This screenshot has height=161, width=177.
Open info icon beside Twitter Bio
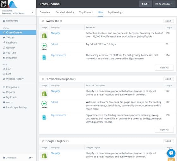61,21
